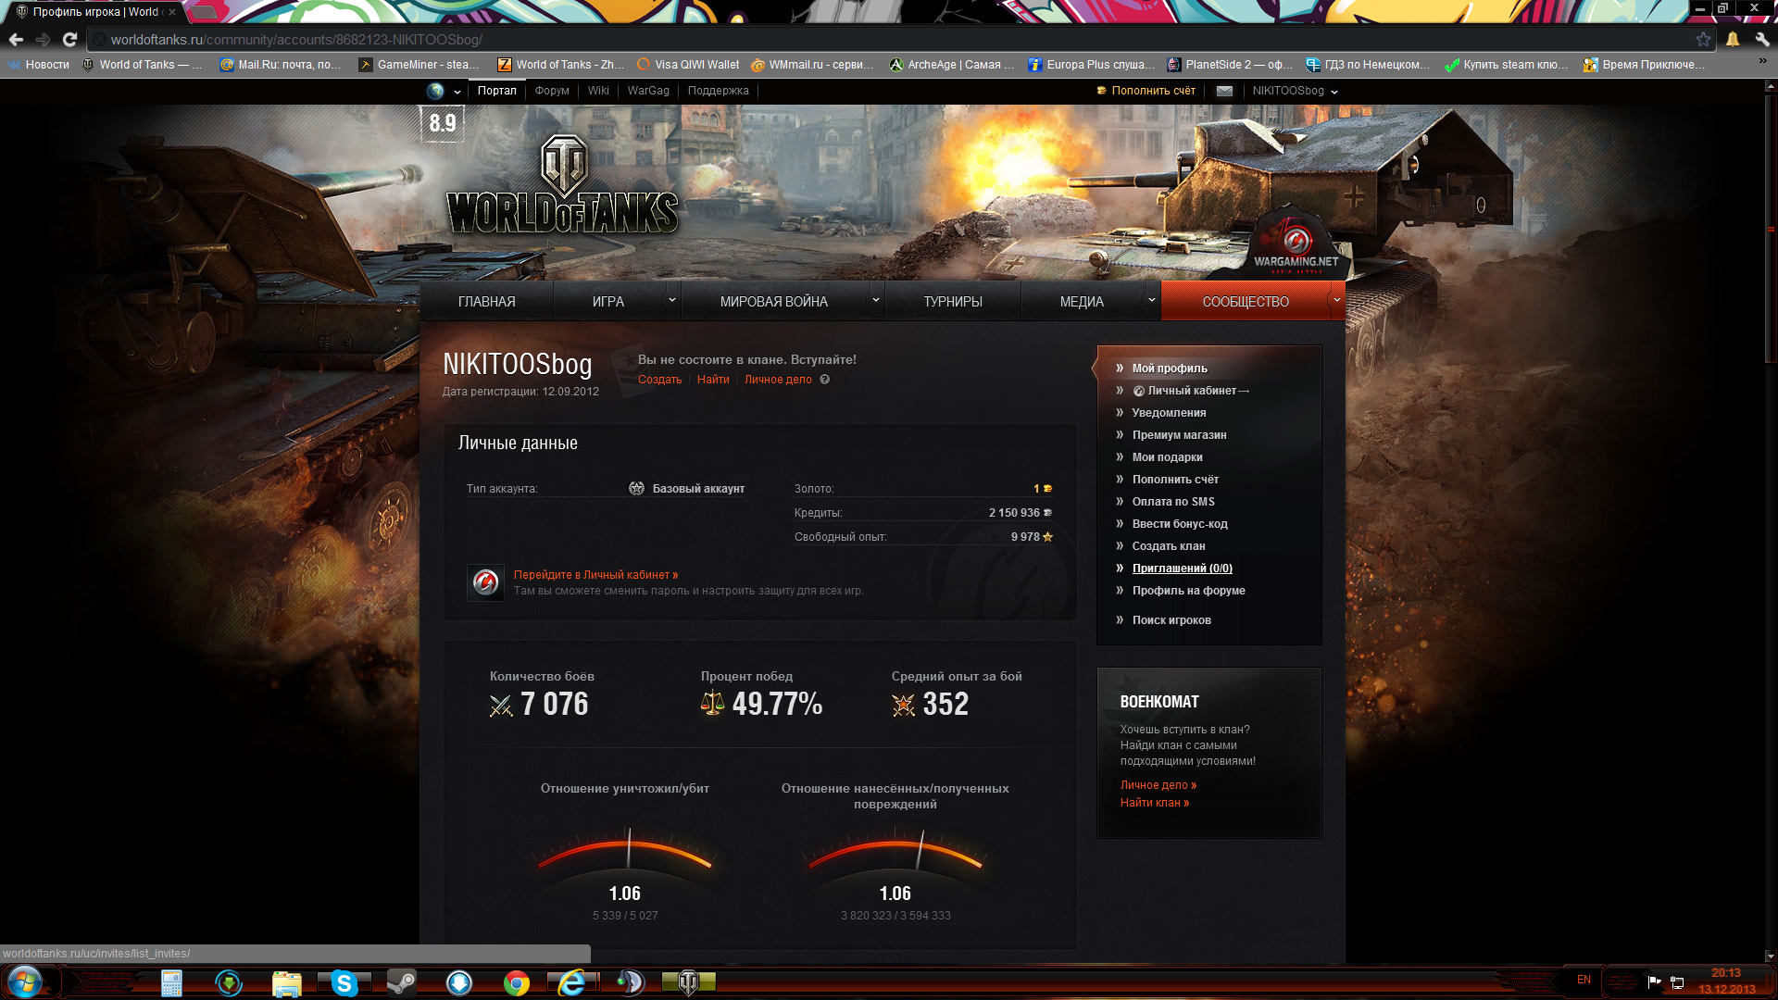
Task: Switch to the Форум top tab
Action: 552,91
